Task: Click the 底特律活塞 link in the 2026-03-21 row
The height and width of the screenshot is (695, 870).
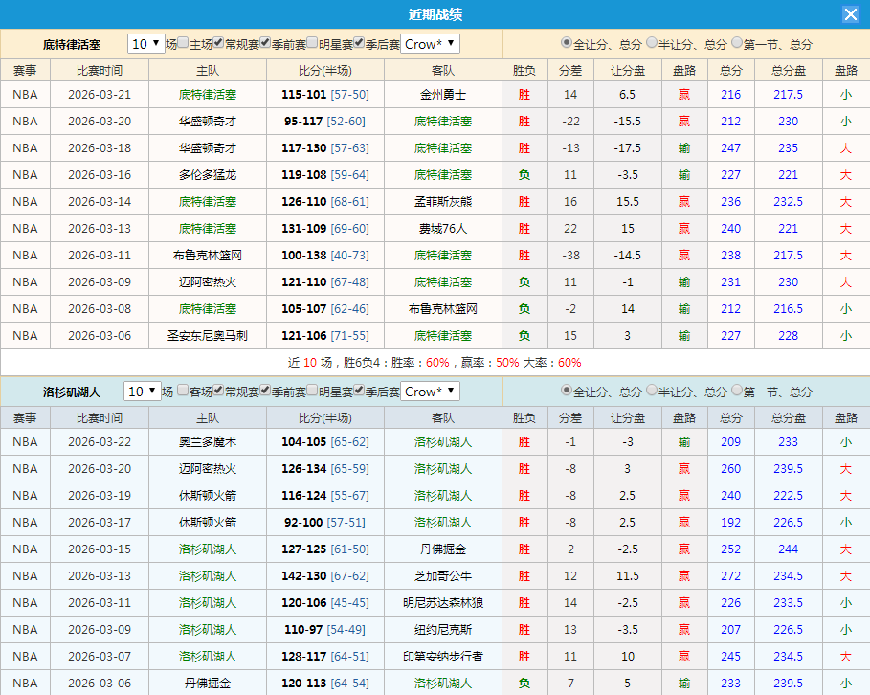Action: click(207, 95)
